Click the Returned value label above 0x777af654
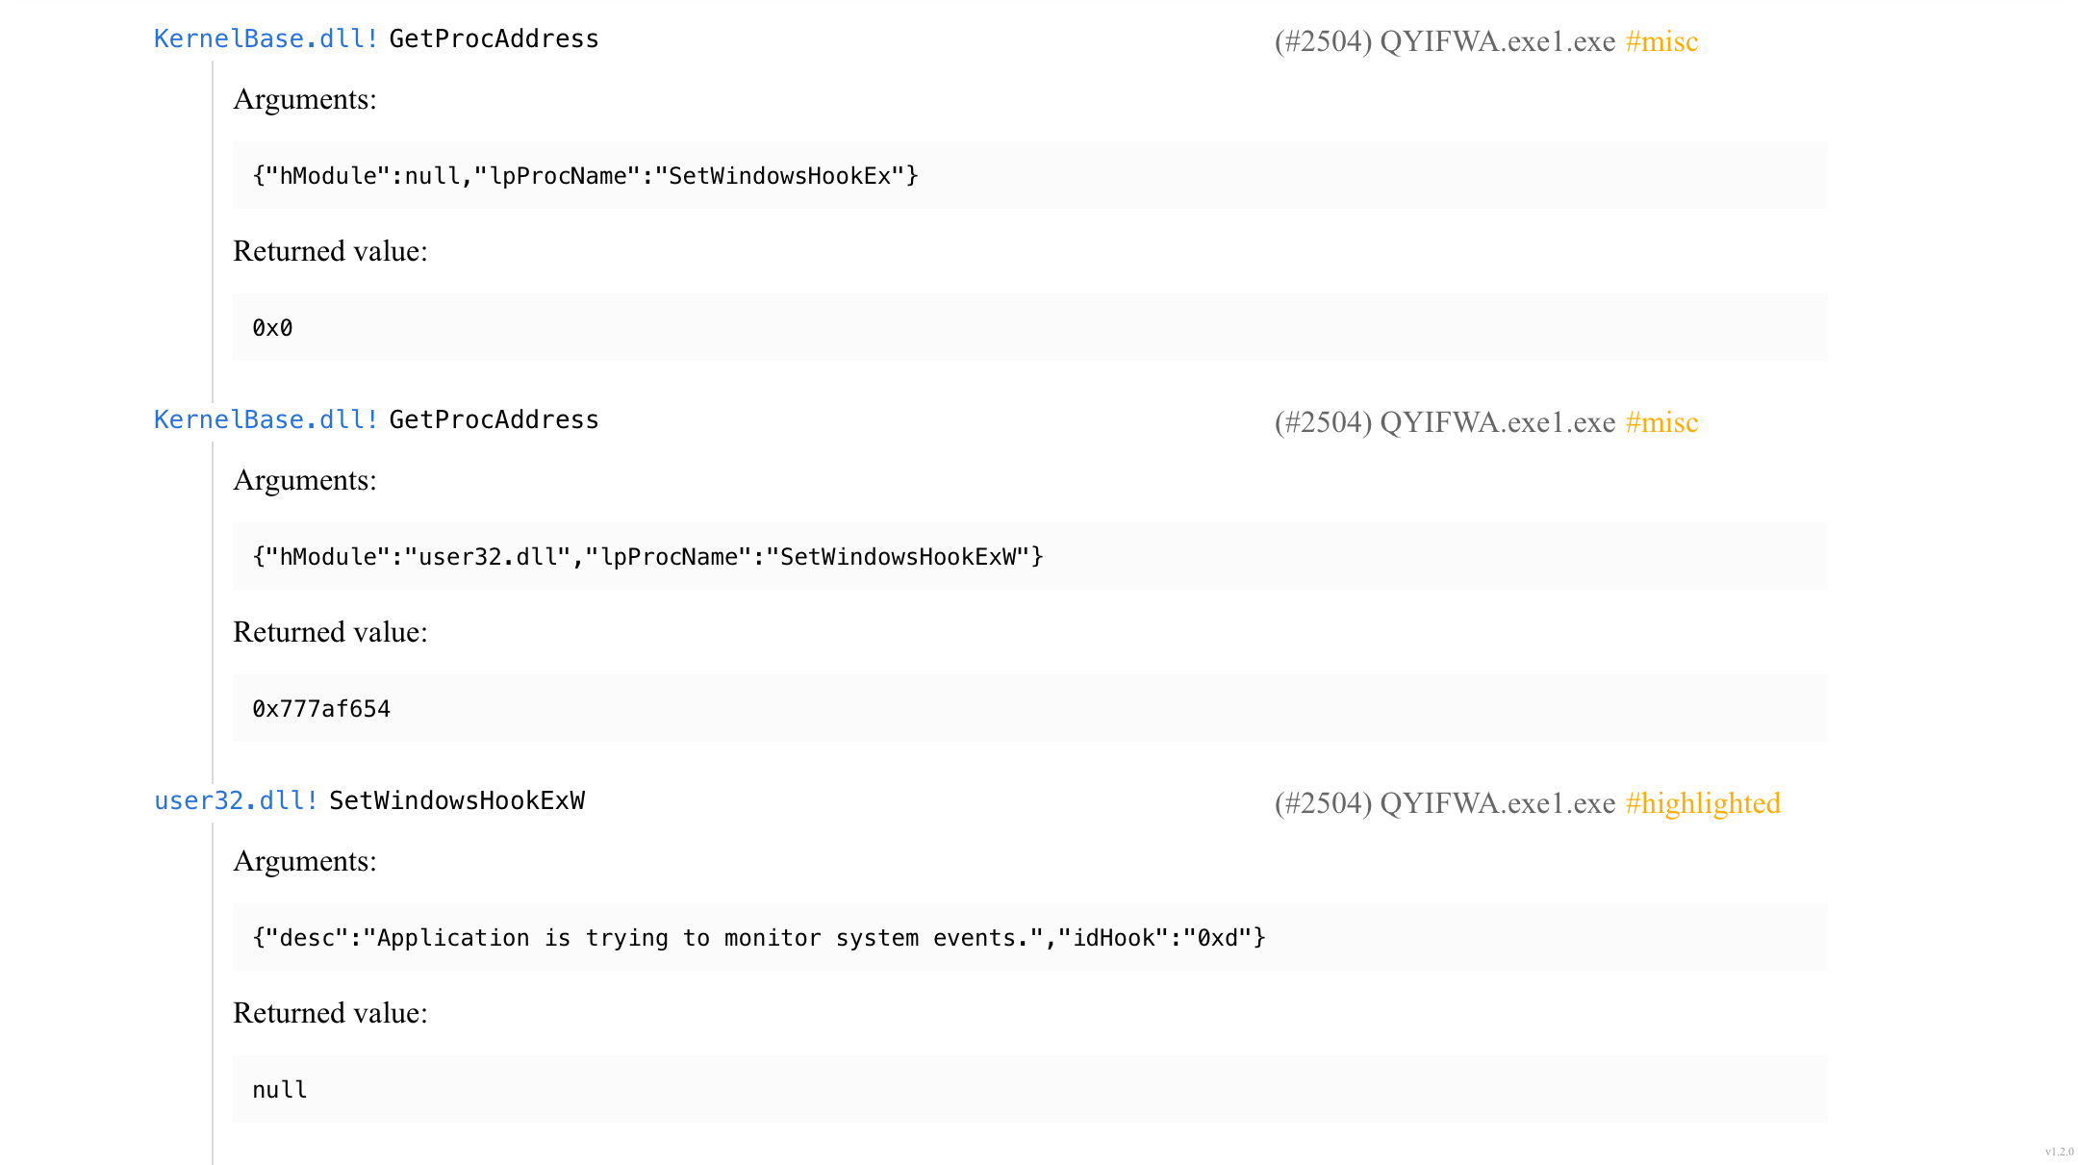This screenshot has height=1165, width=2078. (330, 632)
